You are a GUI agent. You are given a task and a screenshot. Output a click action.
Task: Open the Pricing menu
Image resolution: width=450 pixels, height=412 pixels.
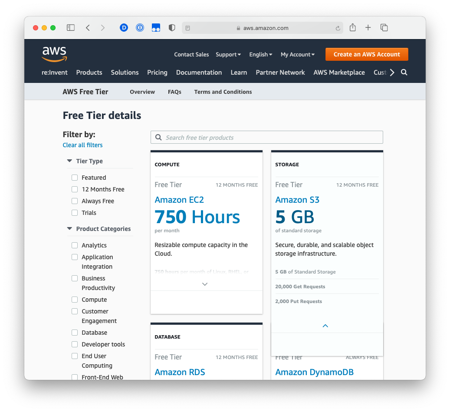pyautogui.click(x=157, y=73)
